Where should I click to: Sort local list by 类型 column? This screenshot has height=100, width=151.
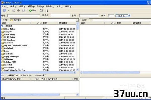[50, 23]
